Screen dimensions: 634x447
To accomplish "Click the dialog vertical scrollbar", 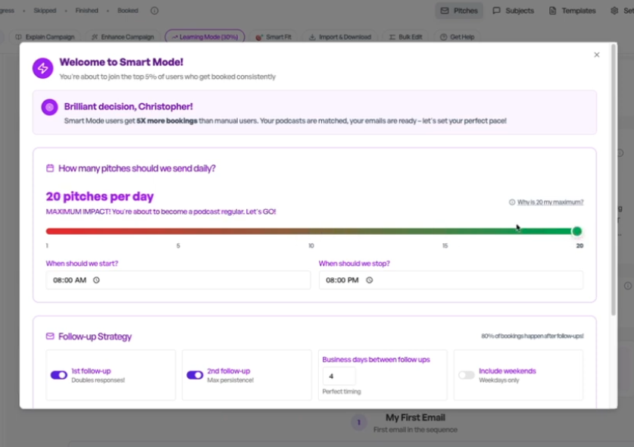I will click(x=614, y=180).
